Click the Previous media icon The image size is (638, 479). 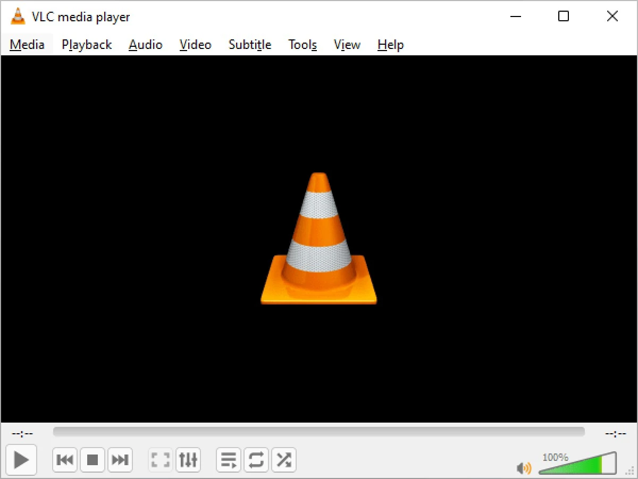[x=64, y=459]
